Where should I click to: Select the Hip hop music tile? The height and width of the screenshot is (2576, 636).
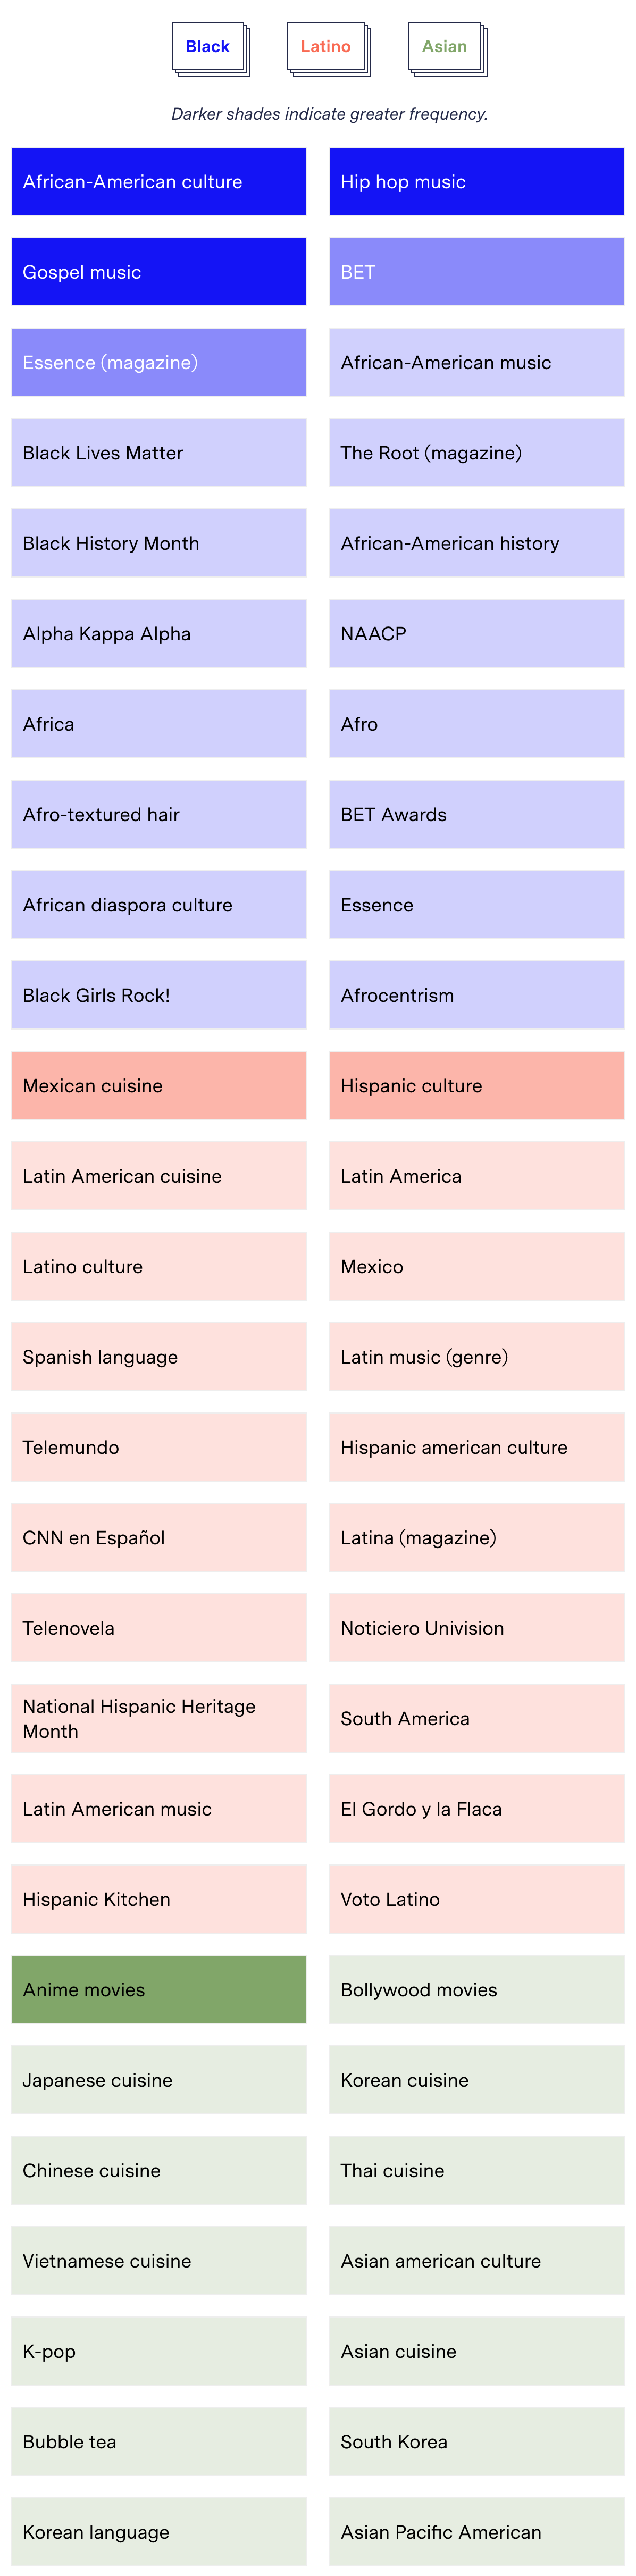pyautogui.click(x=477, y=182)
